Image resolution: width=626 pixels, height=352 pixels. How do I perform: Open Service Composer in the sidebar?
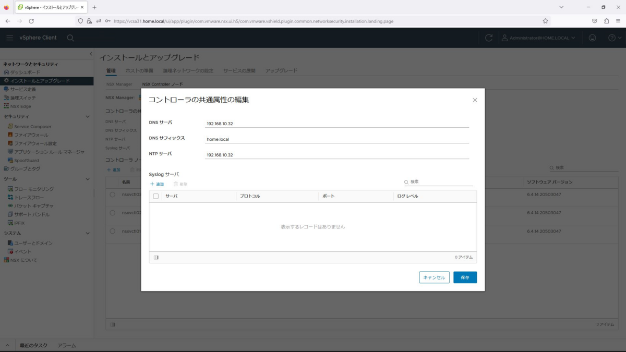(32, 127)
